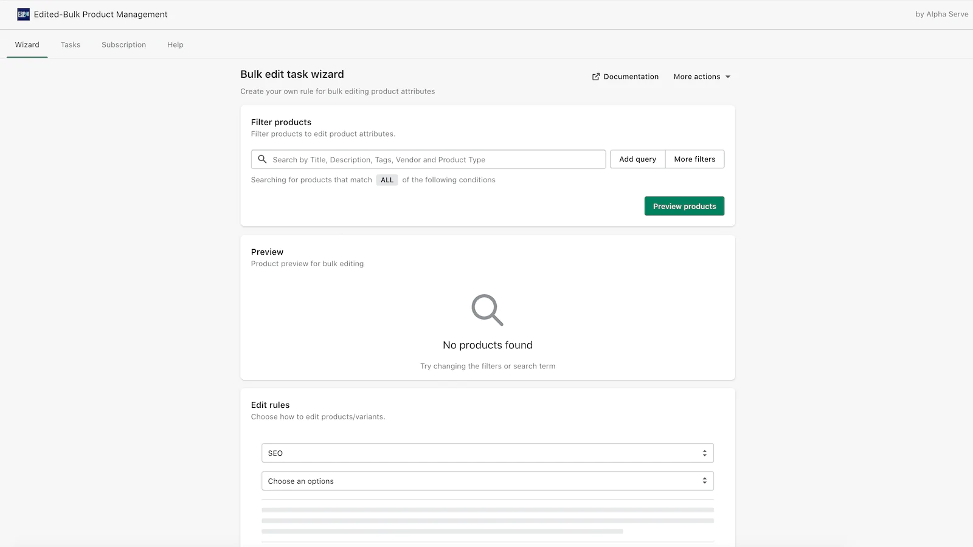This screenshot has height=547, width=973.
Task: Go to the Help tab
Action: pyautogui.click(x=175, y=45)
